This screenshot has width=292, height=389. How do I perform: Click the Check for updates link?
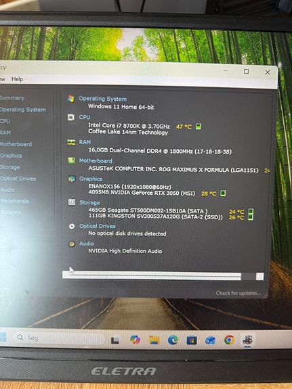tap(238, 293)
